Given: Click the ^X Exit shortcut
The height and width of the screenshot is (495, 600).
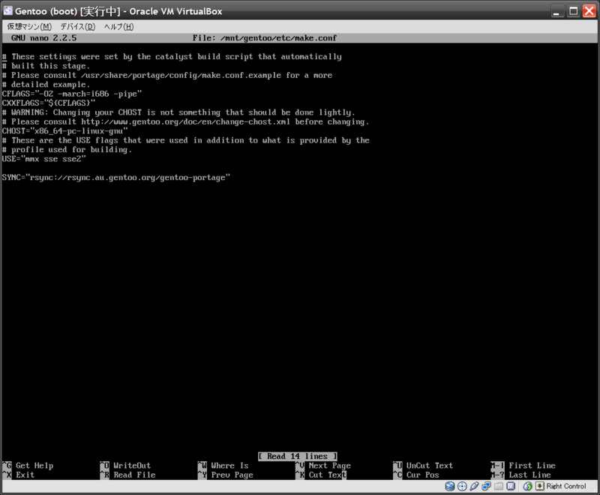Looking at the screenshot, I should tap(18, 475).
